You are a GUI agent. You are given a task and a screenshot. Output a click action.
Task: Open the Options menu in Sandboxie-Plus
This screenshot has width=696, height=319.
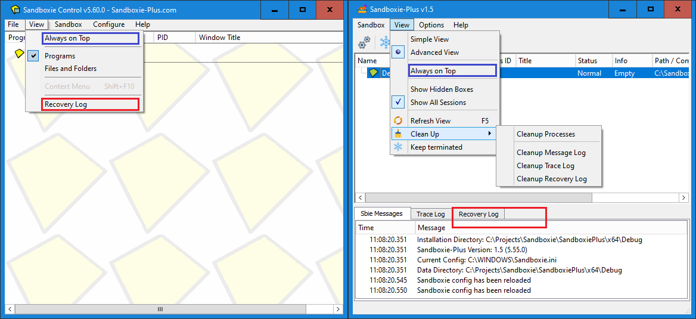coord(431,25)
